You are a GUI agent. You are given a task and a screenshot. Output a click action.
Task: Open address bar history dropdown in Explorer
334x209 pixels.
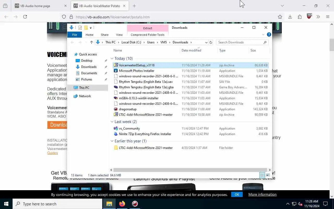point(206,42)
